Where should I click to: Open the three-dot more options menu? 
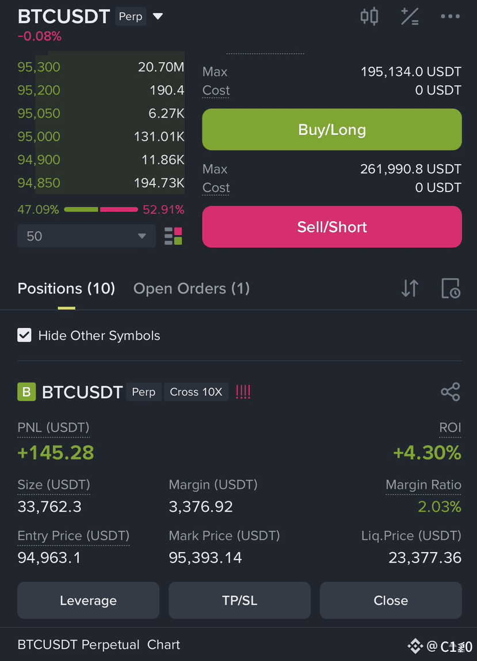[450, 17]
